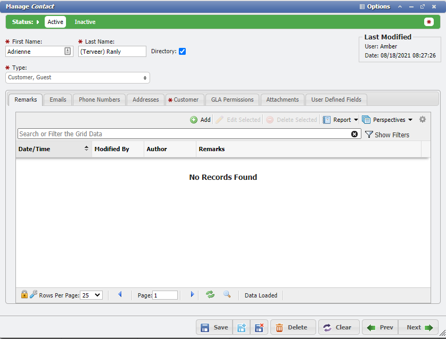446x339 pixels.
Task: Switch to the Phone Numbers tab
Action: point(99,100)
